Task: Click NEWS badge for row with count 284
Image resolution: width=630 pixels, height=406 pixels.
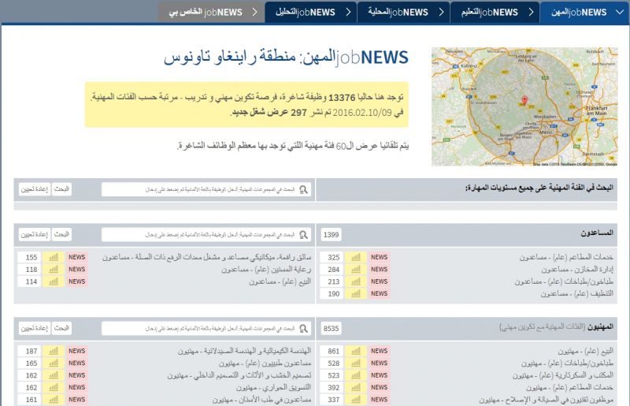Action: pos(379,269)
